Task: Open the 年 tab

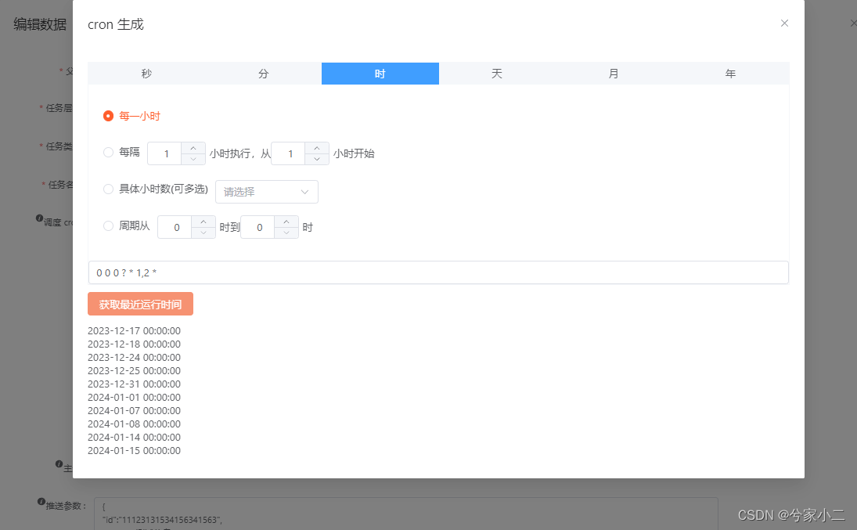Action: (730, 73)
